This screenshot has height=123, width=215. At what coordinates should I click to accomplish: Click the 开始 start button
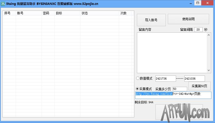(179, 112)
